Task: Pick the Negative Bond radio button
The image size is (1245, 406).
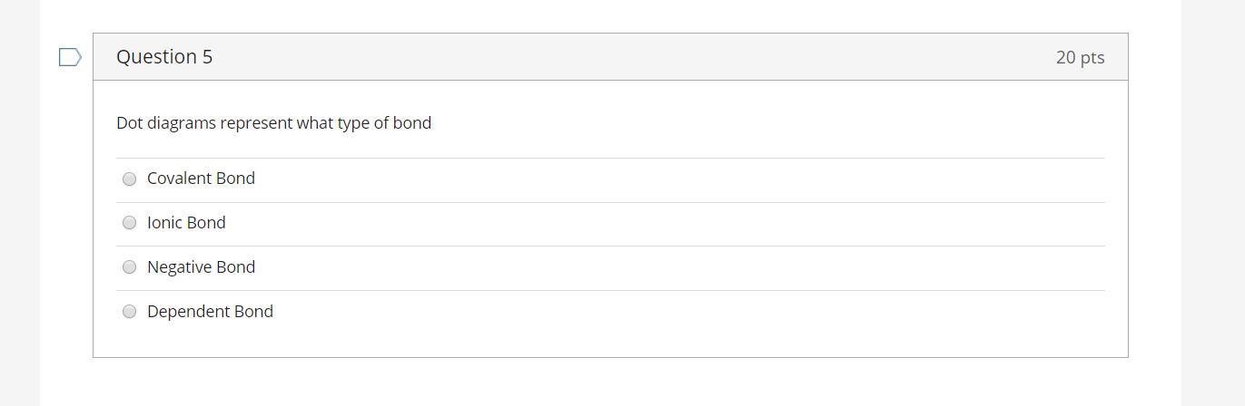Action: [129, 267]
